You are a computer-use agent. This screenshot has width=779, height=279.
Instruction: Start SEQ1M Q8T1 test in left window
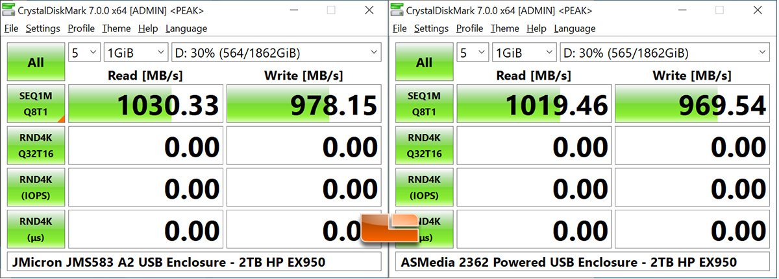point(36,104)
